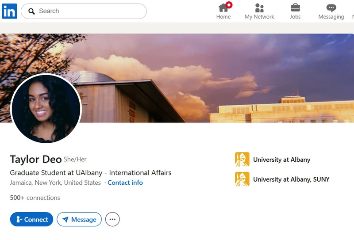
Task: Click the University at Albany logo icon
Action: [242, 159]
